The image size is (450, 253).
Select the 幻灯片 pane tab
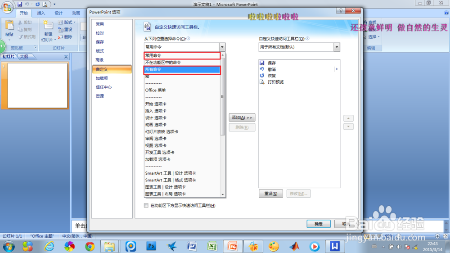[x=9, y=57]
